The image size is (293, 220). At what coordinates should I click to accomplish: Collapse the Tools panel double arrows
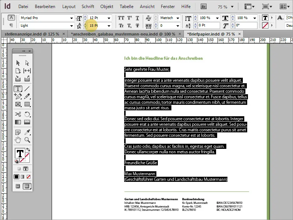[23, 51]
